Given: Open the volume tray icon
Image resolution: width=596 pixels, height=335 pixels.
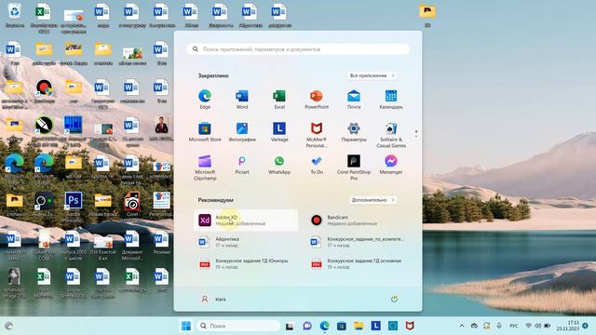Looking at the screenshot, I should 538,326.
